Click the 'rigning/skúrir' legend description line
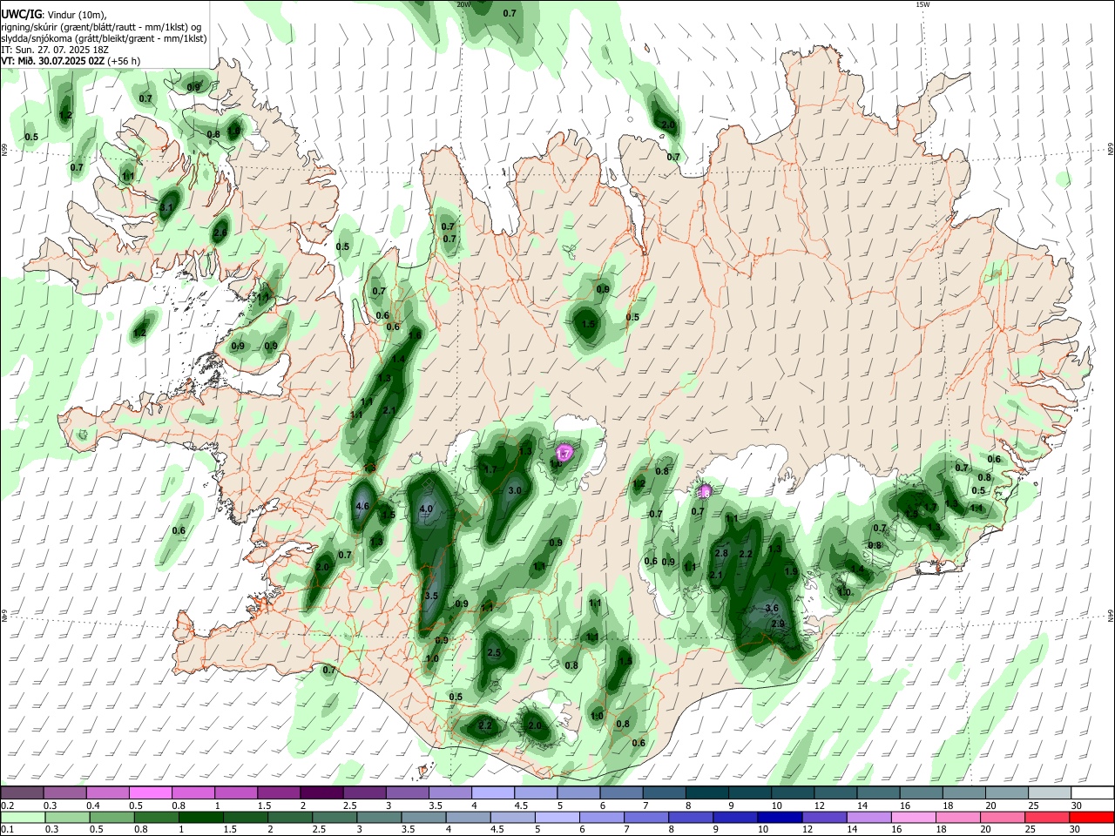The height and width of the screenshot is (836, 1115). 102,26
